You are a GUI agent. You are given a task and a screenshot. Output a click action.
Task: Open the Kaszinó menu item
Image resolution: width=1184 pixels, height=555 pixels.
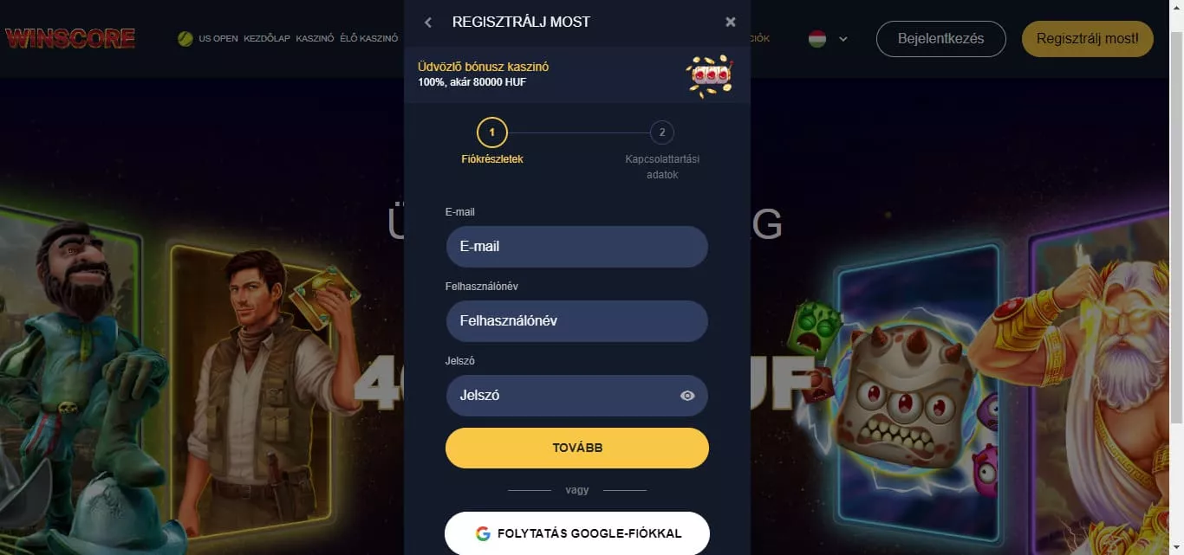315,38
